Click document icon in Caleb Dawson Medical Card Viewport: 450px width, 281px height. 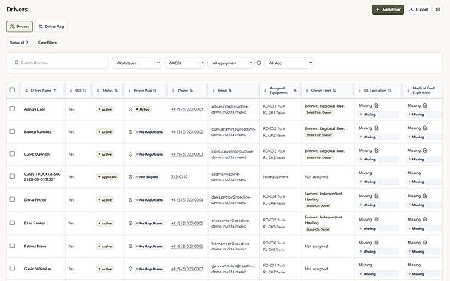426,150
